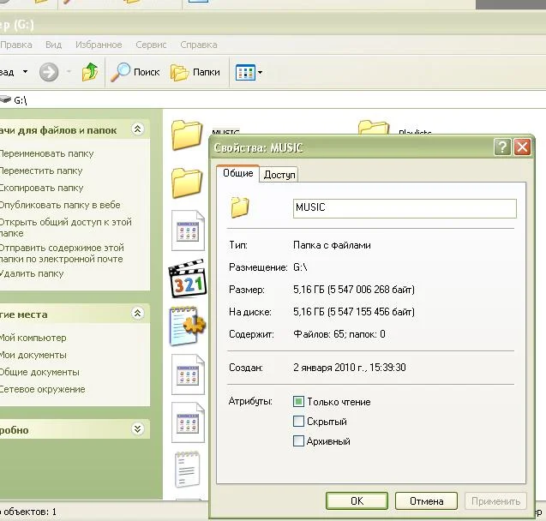Click the Help question mark button in dialog
Image resolution: width=546 pixels, height=521 pixels.
coord(502,147)
